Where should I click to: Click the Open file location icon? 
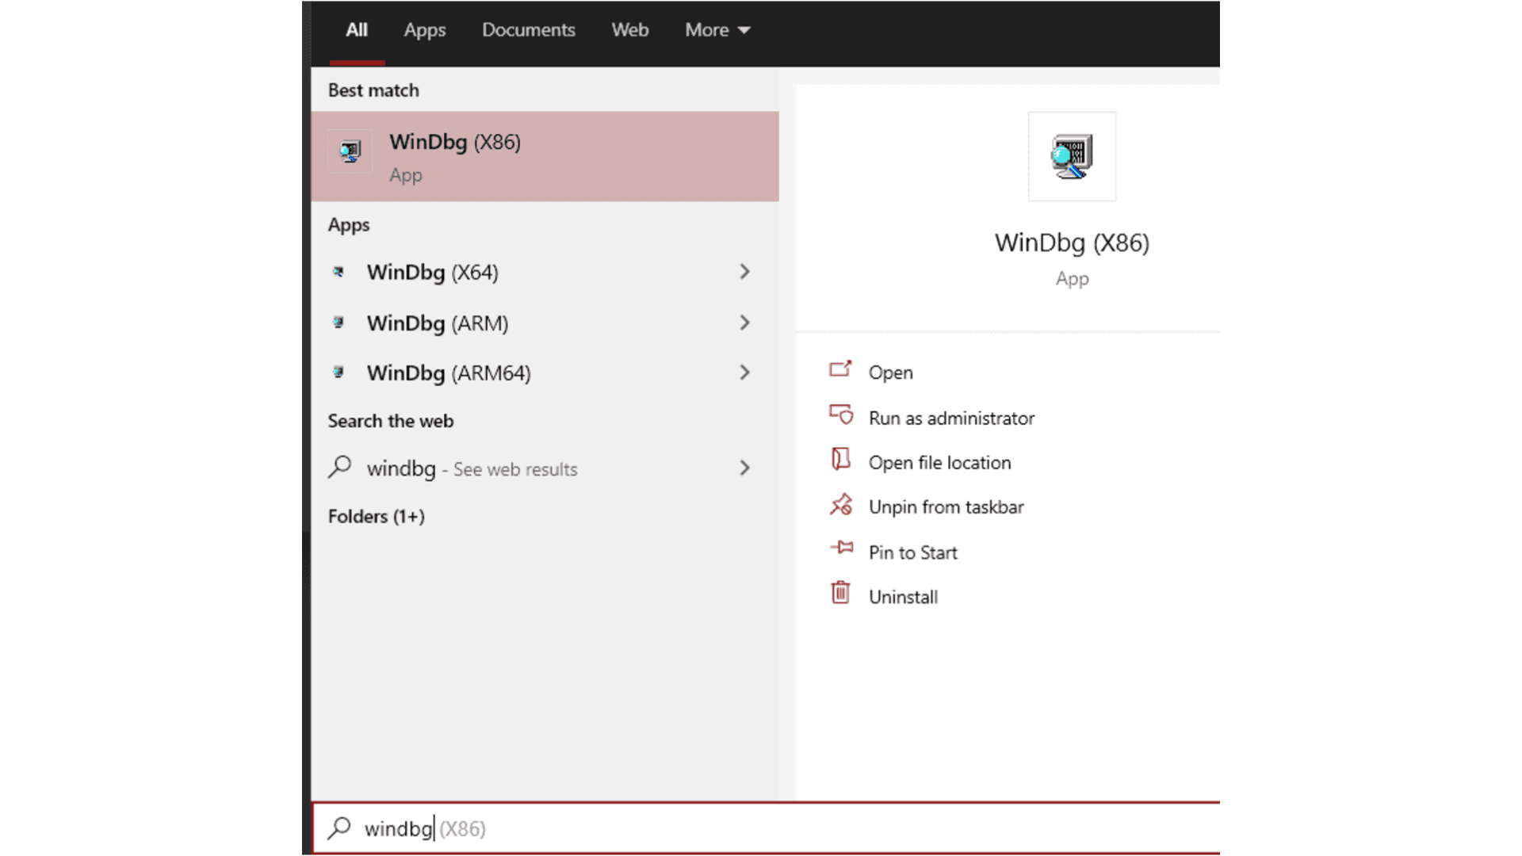click(840, 459)
